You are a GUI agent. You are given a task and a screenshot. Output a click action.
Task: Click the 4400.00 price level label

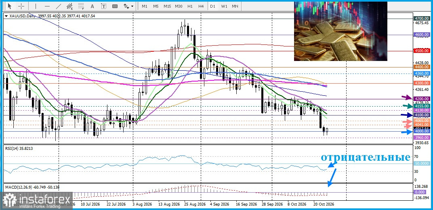coord(422,67)
